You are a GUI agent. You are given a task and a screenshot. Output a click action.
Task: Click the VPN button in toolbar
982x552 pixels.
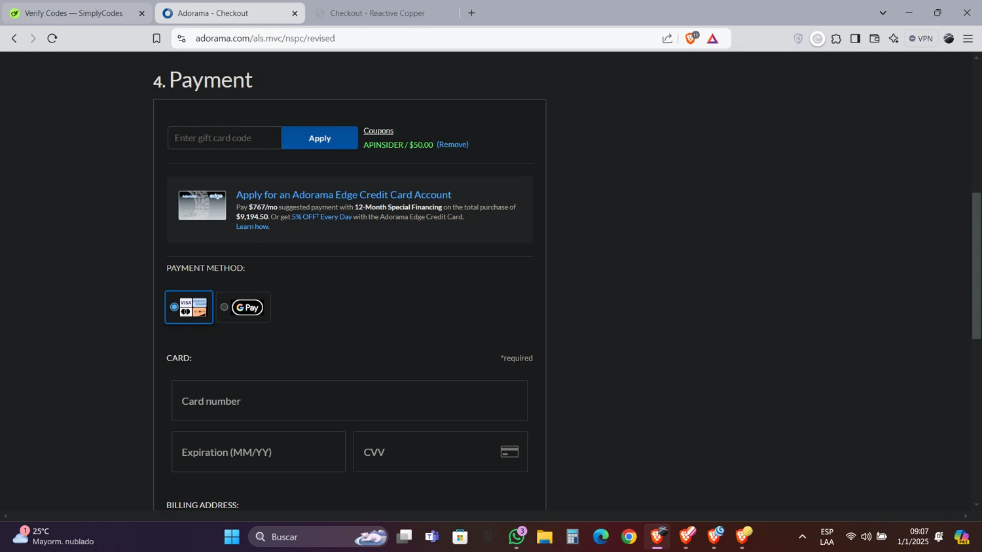click(x=921, y=39)
